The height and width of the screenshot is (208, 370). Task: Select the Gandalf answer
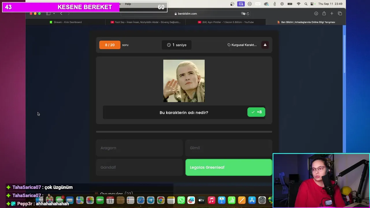139,167
